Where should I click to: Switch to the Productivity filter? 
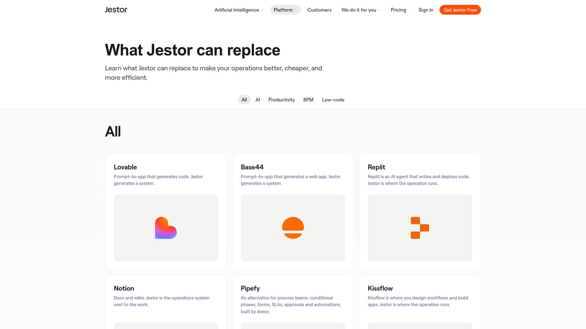tap(282, 100)
